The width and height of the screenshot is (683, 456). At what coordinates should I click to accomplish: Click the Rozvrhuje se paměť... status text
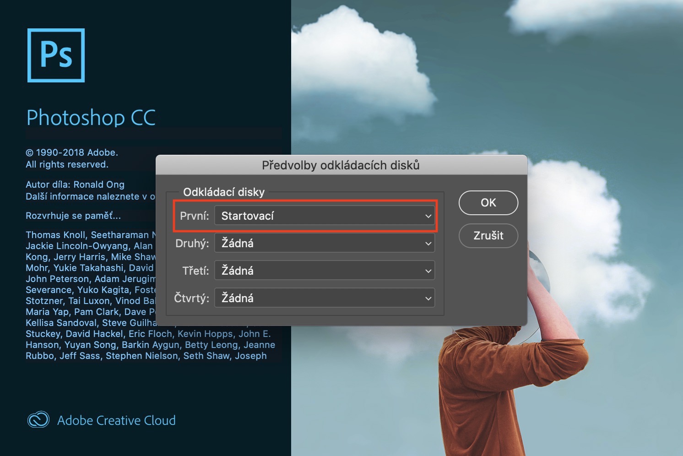(73, 216)
